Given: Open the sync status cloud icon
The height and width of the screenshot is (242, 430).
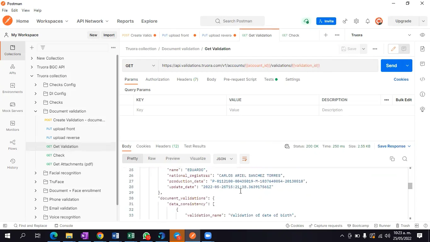Looking at the screenshot, I should [x=306, y=21].
